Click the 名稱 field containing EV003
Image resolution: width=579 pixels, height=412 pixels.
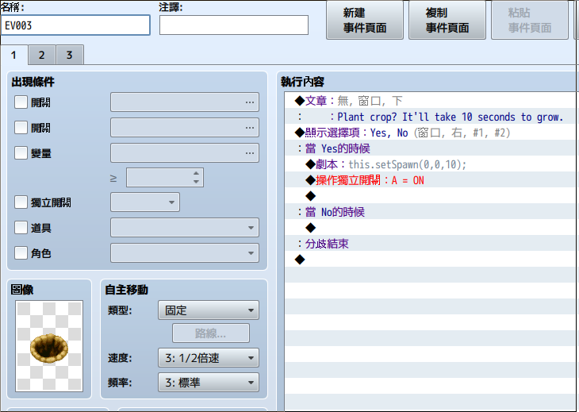coord(75,25)
